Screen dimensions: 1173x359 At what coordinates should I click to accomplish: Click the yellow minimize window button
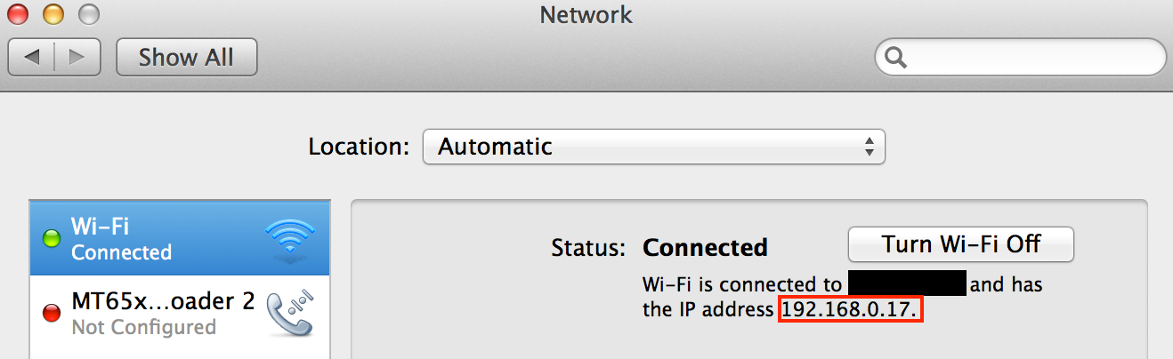(53, 14)
